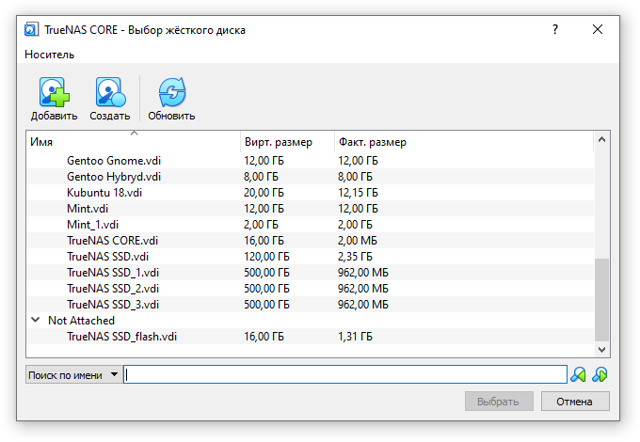Image resolution: width=640 pixels, height=442 pixels.
Task: Click the vertical scrollbar thumb
Action: (x=601, y=300)
